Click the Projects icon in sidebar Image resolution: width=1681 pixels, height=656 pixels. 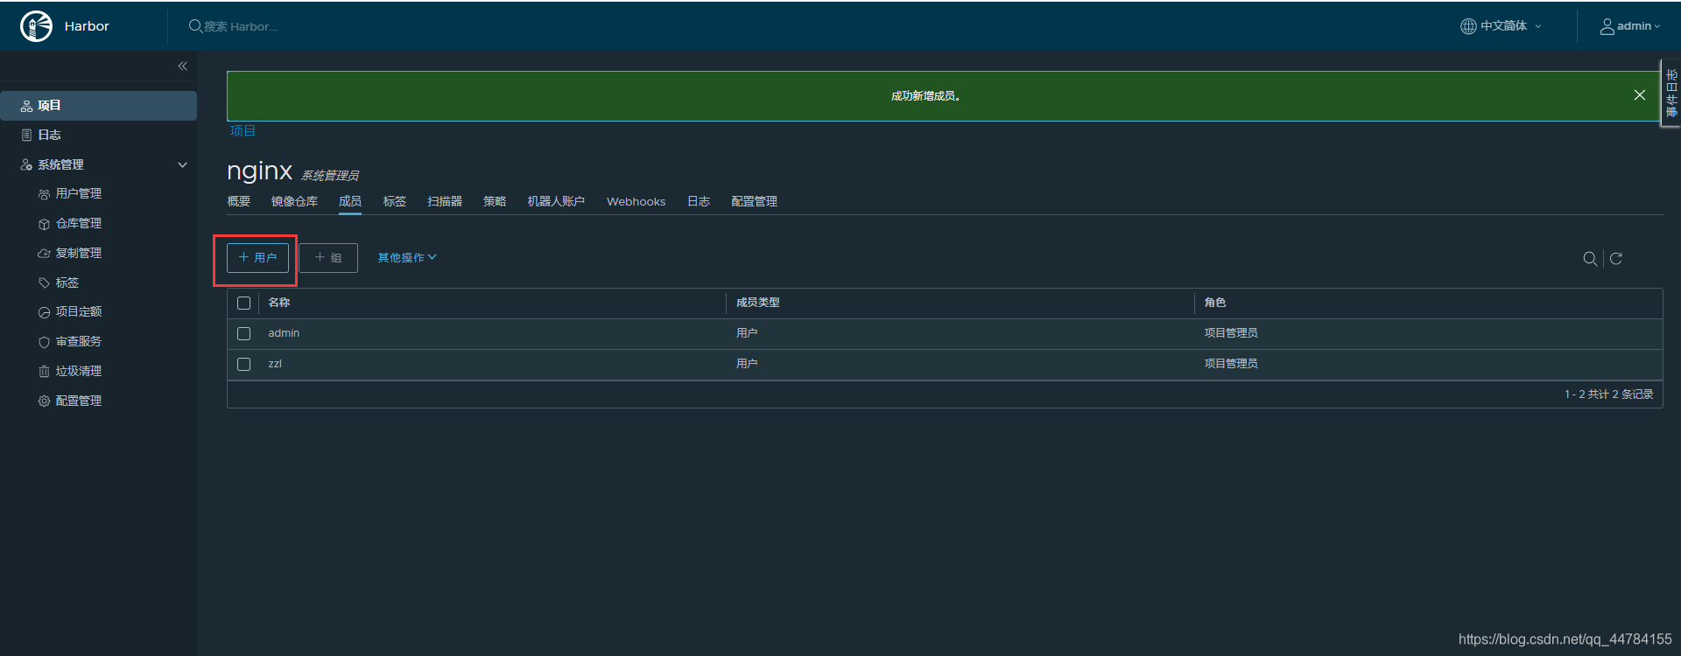pyautogui.click(x=27, y=106)
